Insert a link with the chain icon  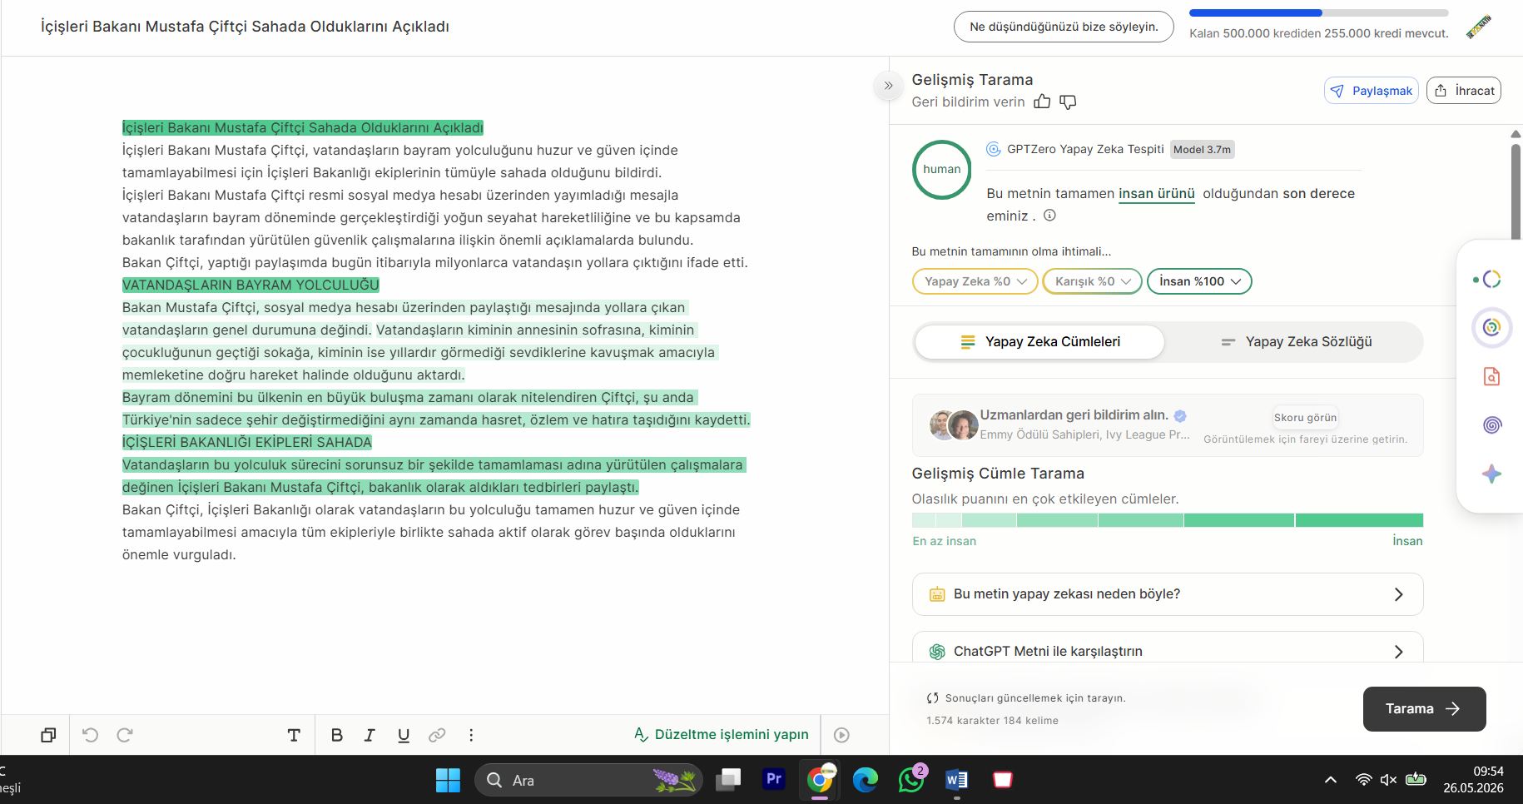pyautogui.click(x=437, y=735)
